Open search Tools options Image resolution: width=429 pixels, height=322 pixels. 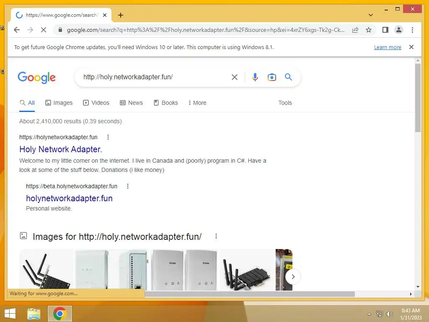285,103
